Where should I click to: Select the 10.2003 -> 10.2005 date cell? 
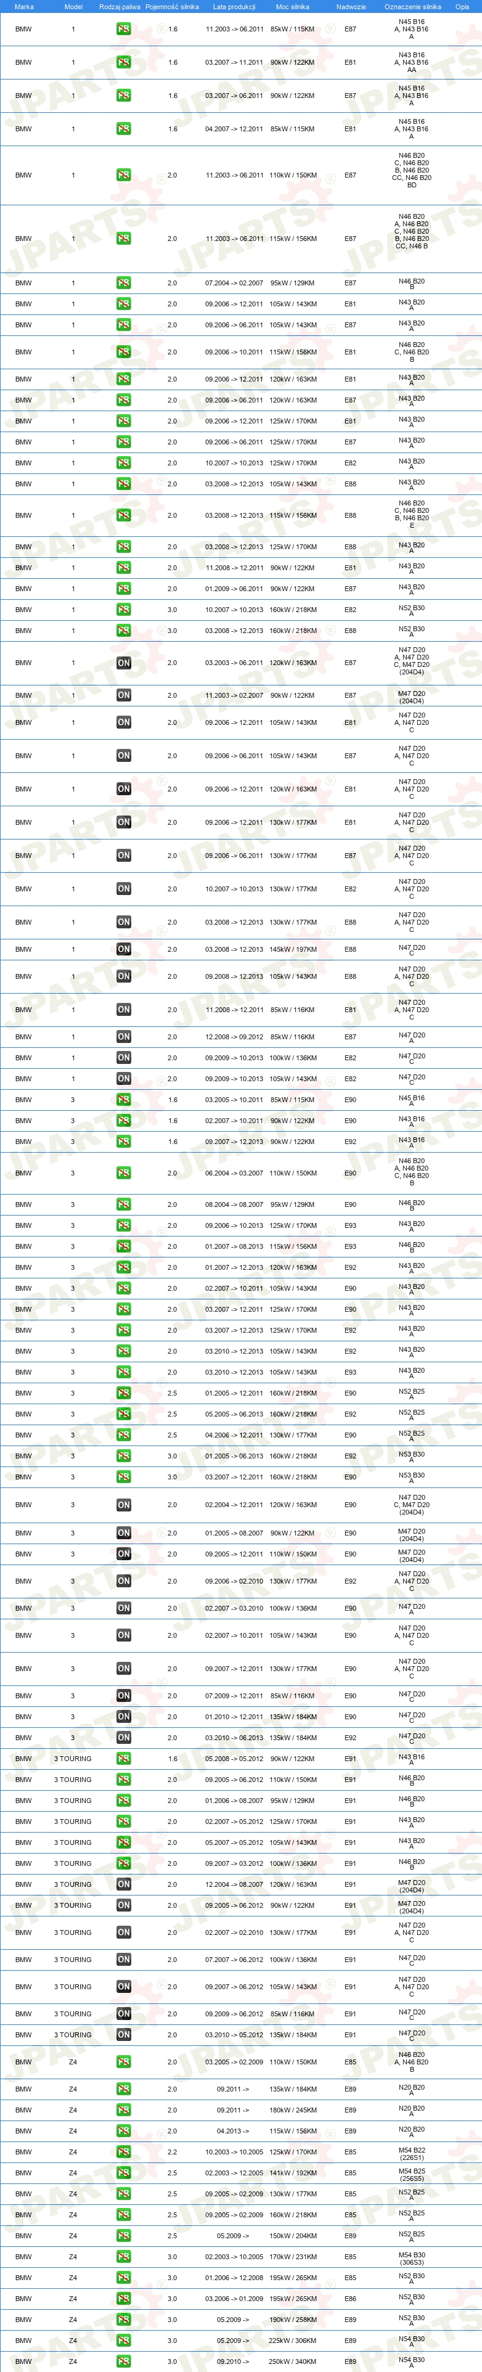coord(235,2152)
